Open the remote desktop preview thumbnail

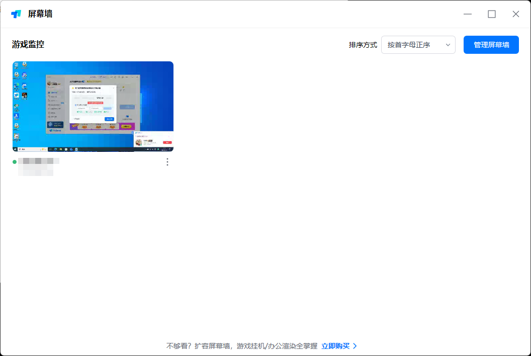click(93, 106)
